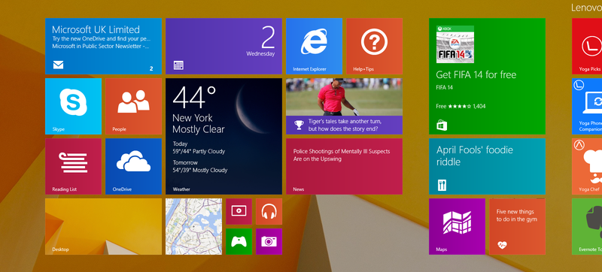
Task: Open the Xbox Games controller tile
Action: [239, 241]
